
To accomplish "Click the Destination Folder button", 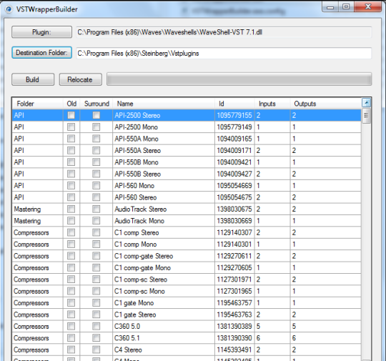I will [41, 52].
